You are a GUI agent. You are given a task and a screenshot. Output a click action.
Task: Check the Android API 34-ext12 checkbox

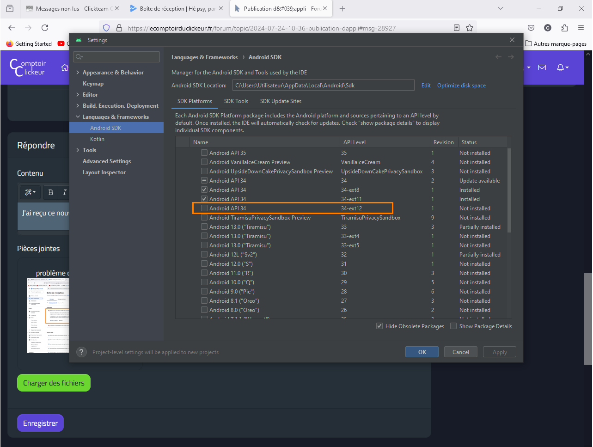coord(204,208)
